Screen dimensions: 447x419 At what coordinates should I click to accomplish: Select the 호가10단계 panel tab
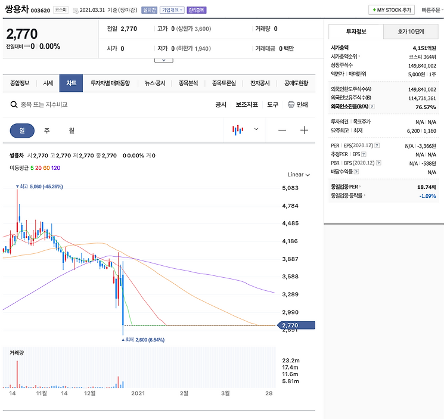[x=411, y=32]
